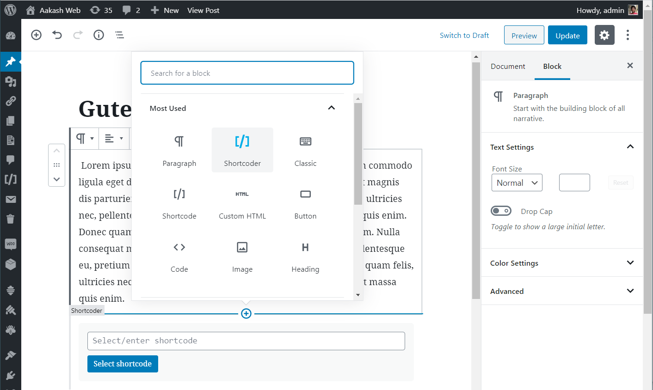Open paragraph block type switcher dropdown
Screen dimensions: 653x390
coord(85,138)
